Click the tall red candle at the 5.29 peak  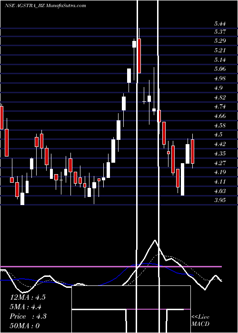(x=139, y=56)
